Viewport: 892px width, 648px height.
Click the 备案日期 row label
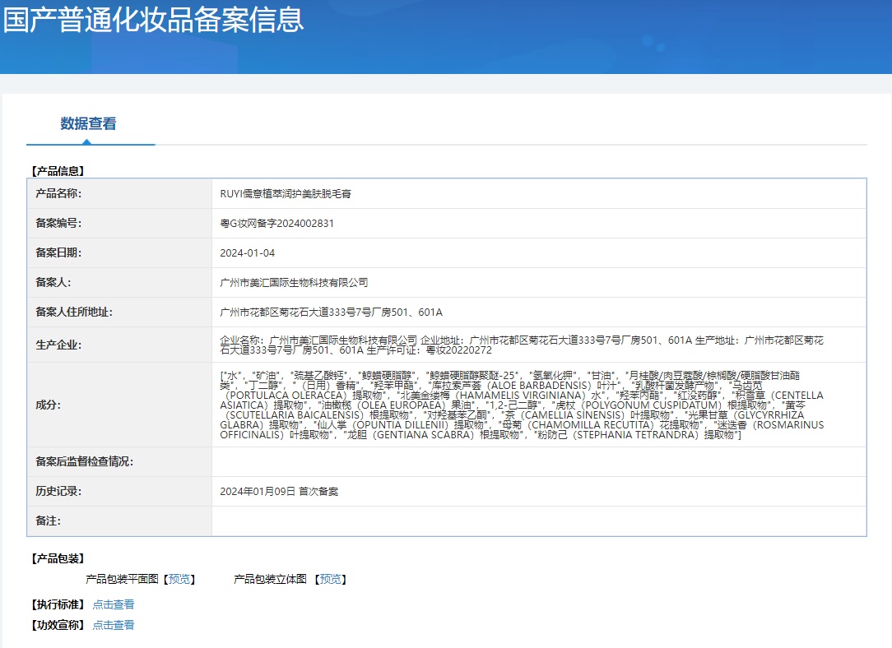coord(58,253)
